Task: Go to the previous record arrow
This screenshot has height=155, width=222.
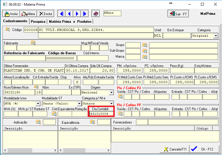Action: pyautogui.click(x=69, y=14)
